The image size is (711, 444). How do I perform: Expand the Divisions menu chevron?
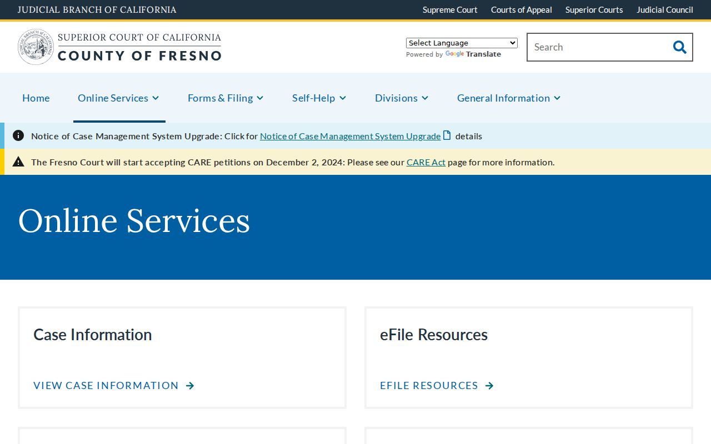(425, 98)
